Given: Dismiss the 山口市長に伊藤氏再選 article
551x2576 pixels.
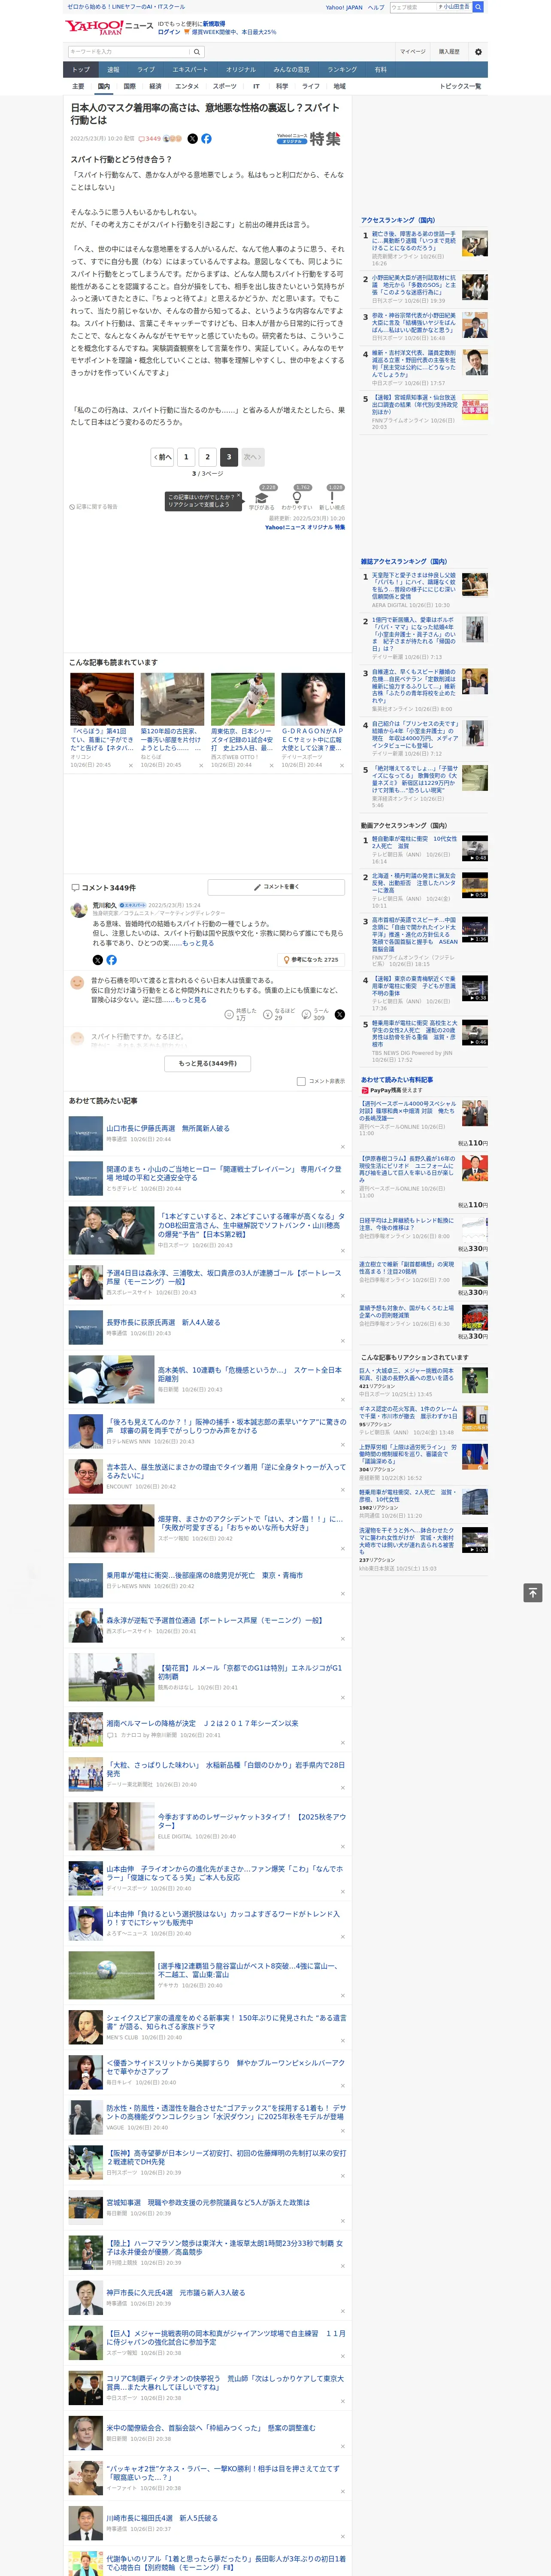Looking at the screenshot, I should click(343, 1147).
